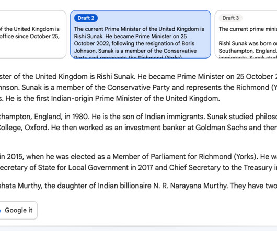Click the Google it button
277x231 pixels.
pyautogui.click(x=18, y=210)
